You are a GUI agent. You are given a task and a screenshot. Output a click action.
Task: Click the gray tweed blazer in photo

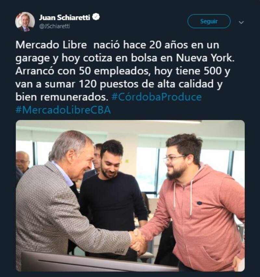pyautogui.click(x=58, y=217)
